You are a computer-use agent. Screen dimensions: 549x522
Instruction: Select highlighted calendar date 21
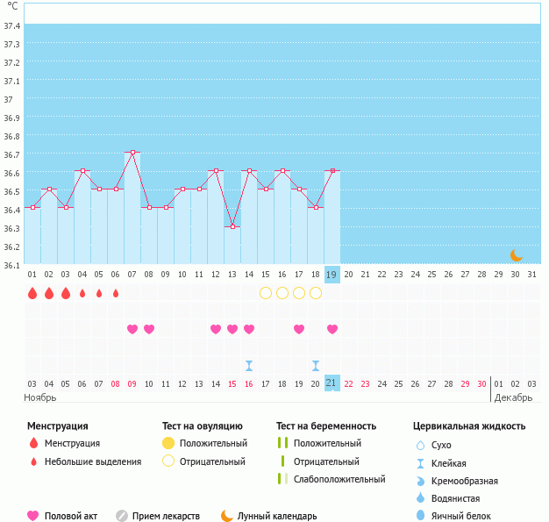(332, 383)
